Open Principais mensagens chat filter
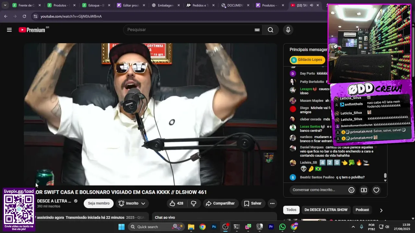The image size is (415, 233). 308,50
